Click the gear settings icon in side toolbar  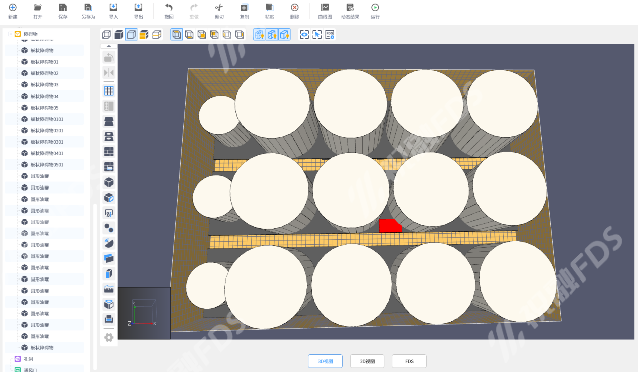[109, 337]
